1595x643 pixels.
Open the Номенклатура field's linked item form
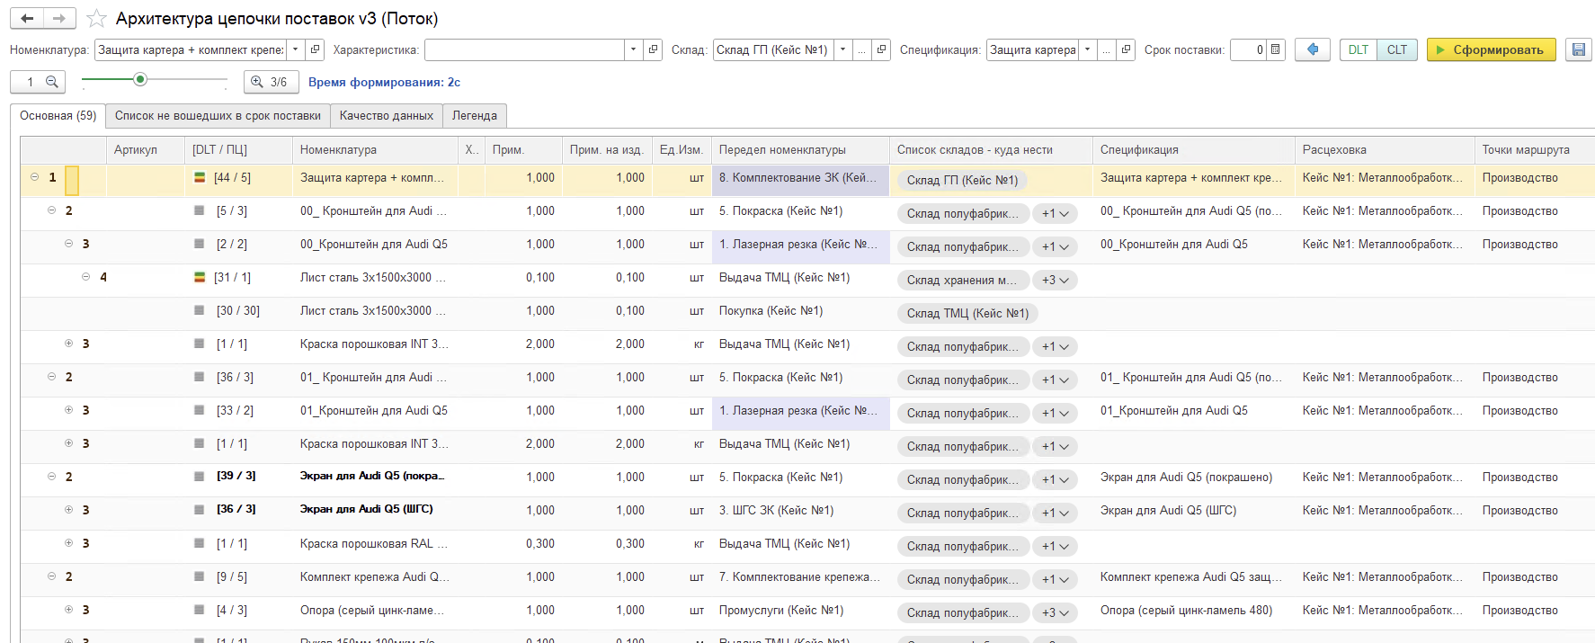coord(315,49)
